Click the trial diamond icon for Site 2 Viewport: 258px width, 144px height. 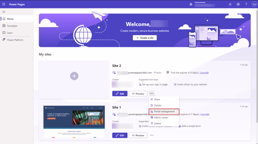pos(168,73)
